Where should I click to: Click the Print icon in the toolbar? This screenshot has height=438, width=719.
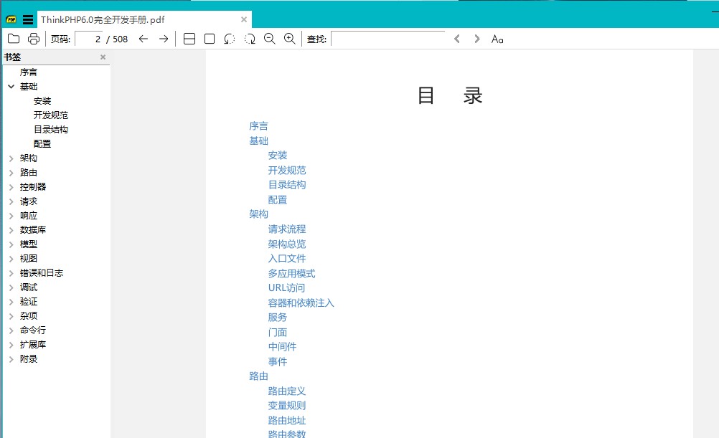click(32, 39)
